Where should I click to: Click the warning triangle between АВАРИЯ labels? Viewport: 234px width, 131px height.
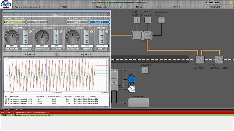tap(56, 54)
